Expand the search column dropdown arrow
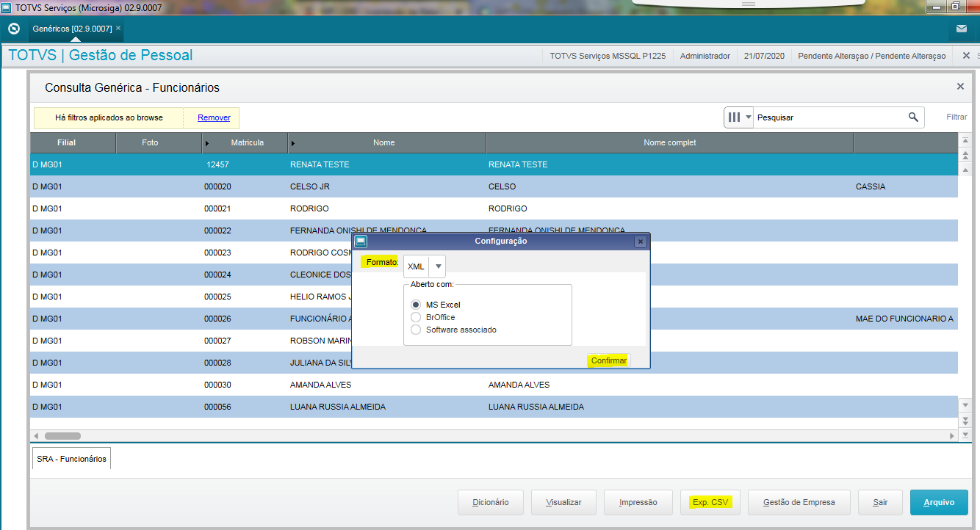The image size is (980, 530). point(749,117)
